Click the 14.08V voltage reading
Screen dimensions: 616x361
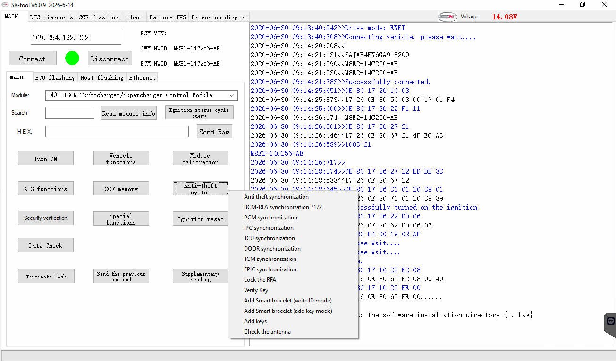click(x=505, y=17)
